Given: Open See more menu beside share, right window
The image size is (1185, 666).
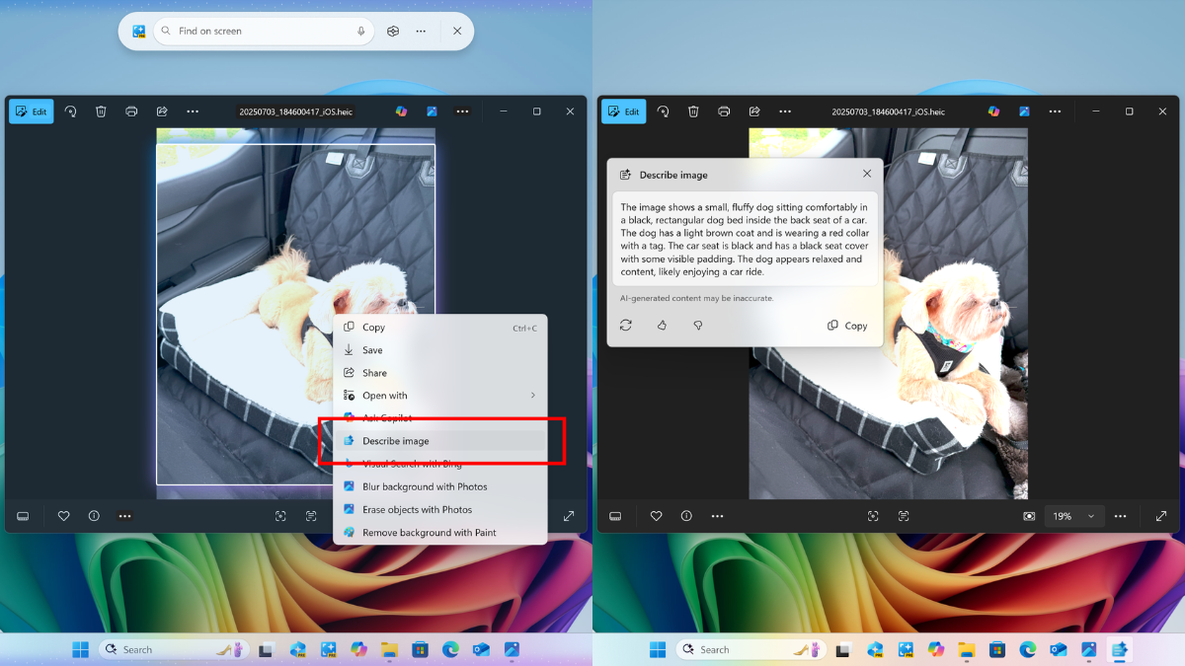Looking at the screenshot, I should coord(785,111).
